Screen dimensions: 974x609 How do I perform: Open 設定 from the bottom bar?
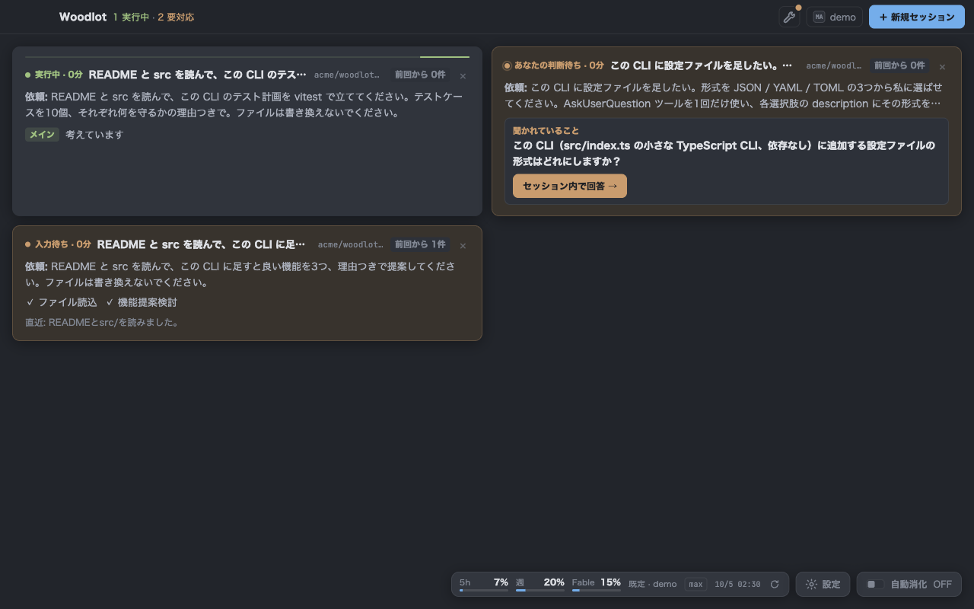823,585
